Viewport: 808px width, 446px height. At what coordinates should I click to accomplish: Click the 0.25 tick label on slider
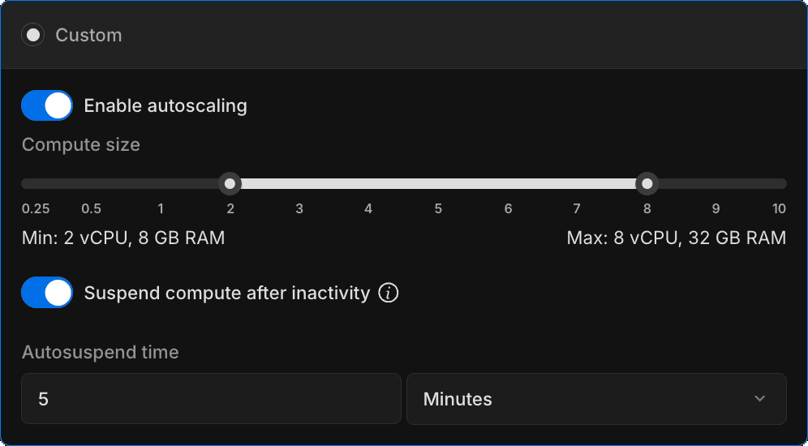[36, 208]
